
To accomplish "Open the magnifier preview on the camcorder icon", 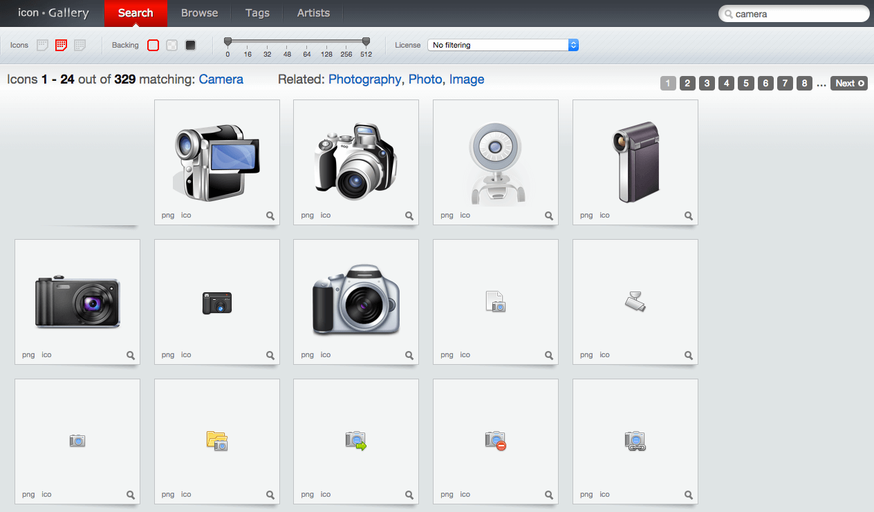I will 270,216.
